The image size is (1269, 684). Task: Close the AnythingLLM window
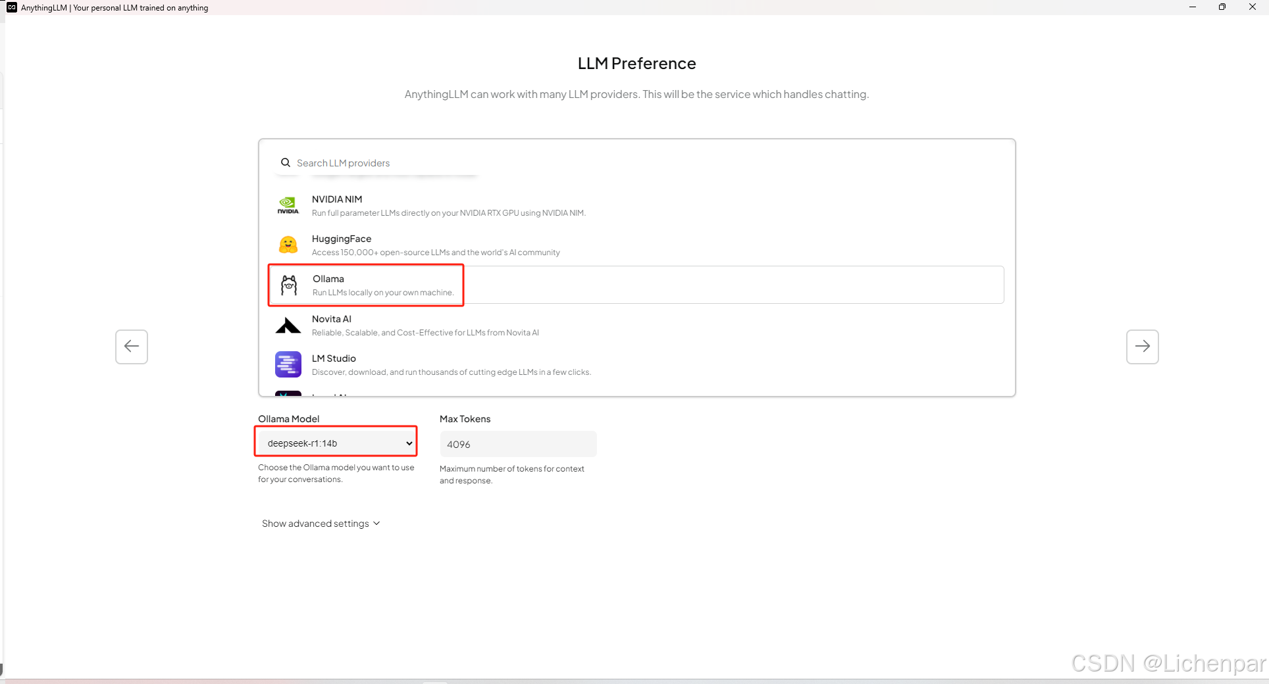(1253, 7)
